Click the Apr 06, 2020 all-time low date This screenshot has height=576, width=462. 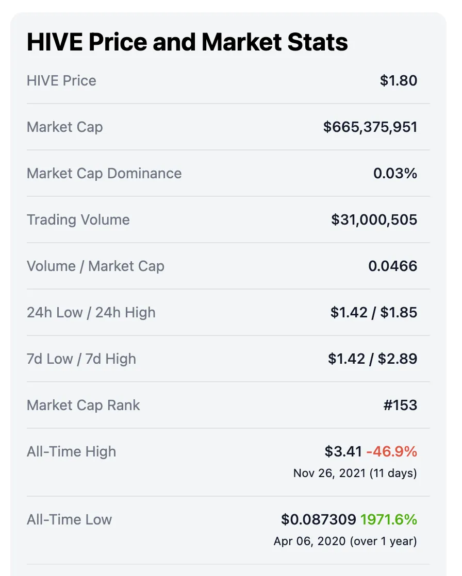[x=309, y=541]
